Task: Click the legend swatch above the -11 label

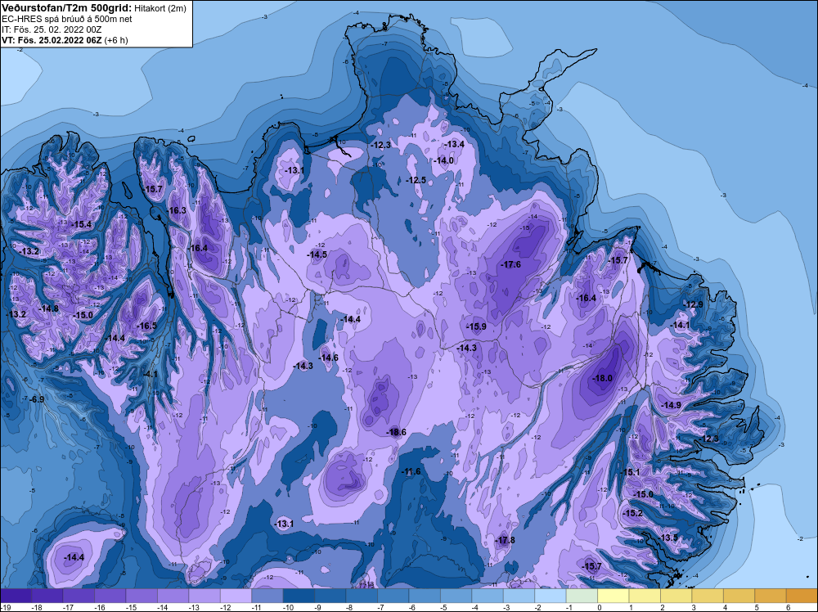Action: [267, 596]
